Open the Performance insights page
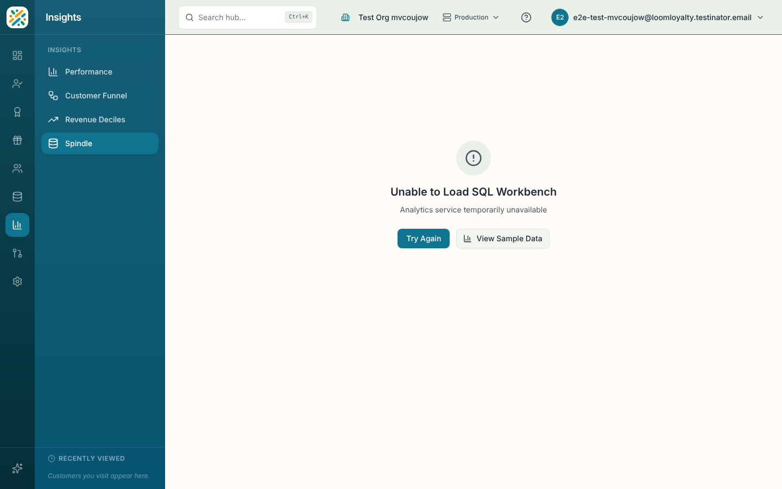Image resolution: width=782 pixels, height=489 pixels. pos(100,72)
